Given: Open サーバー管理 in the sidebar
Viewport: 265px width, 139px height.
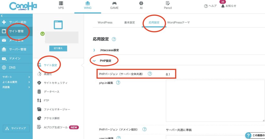Looking at the screenshot, I should (x=17, y=49).
